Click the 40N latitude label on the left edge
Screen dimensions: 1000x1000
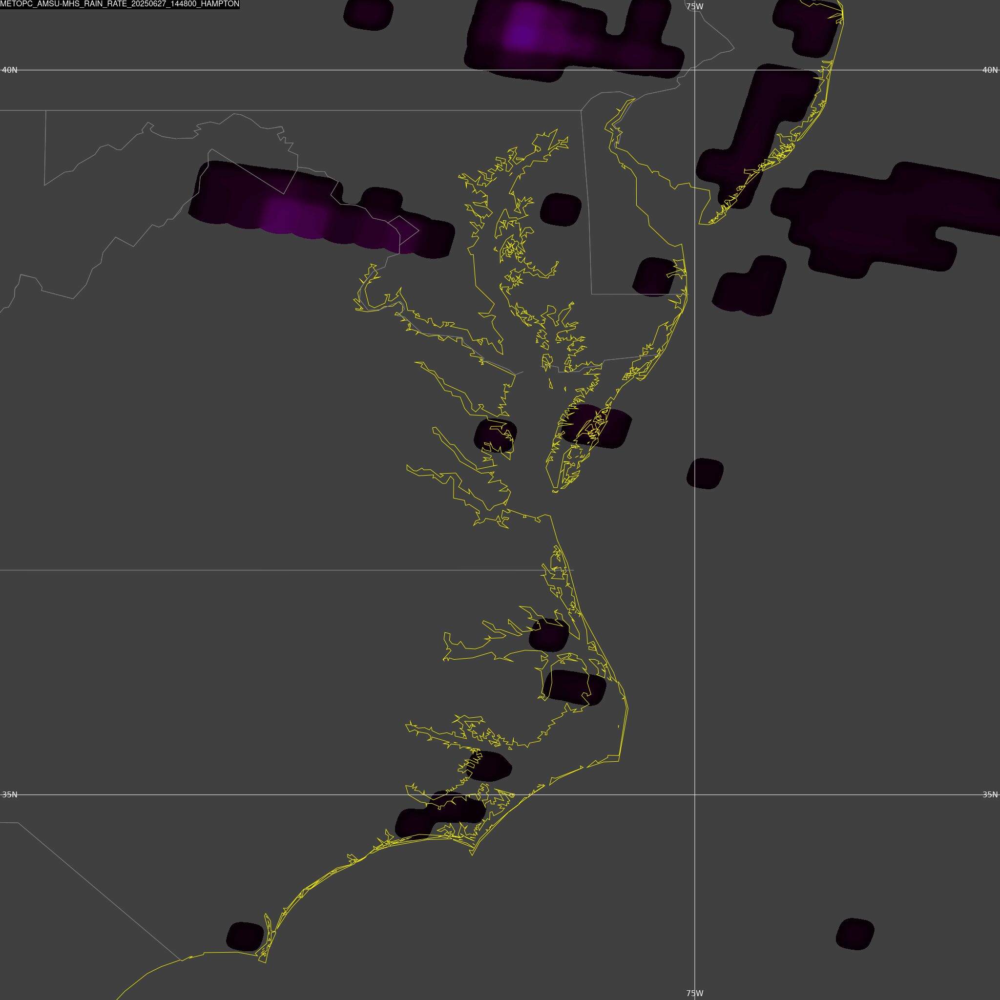(x=10, y=70)
